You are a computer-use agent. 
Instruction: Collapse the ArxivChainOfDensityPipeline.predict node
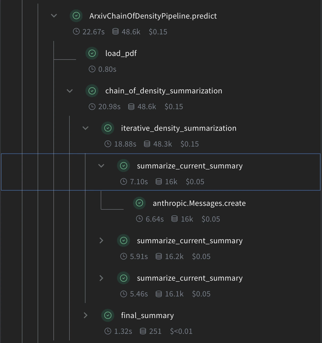[x=54, y=16]
